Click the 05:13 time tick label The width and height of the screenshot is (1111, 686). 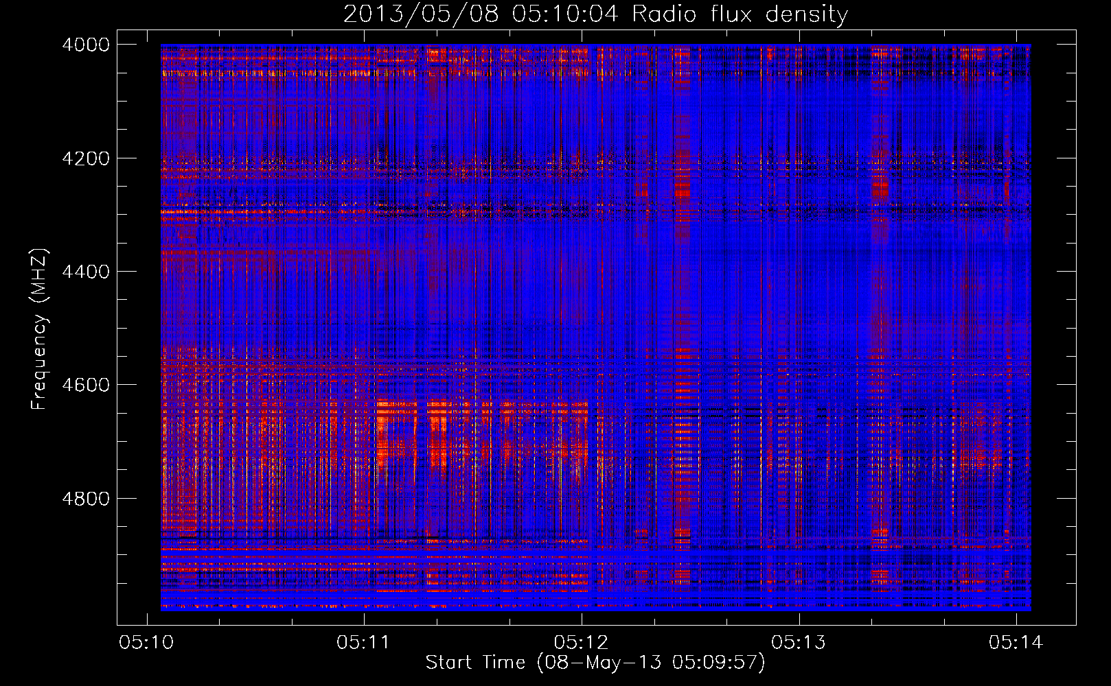pyautogui.click(x=799, y=642)
